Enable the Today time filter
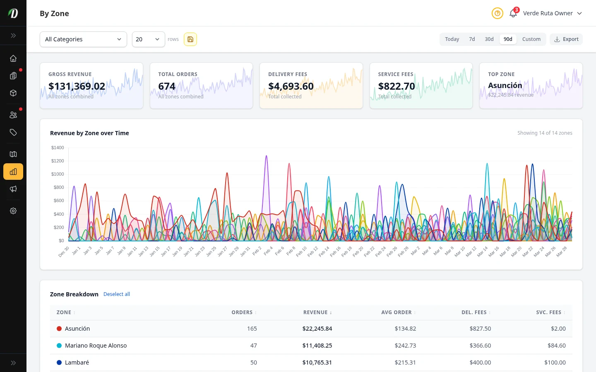The image size is (596, 372). click(452, 39)
